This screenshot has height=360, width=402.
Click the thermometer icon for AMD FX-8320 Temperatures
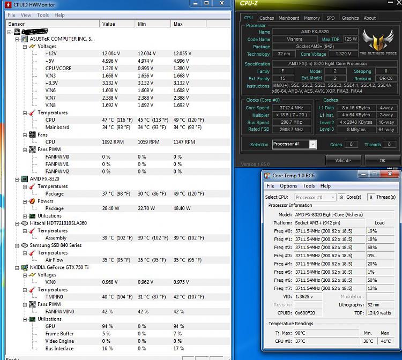click(32, 186)
